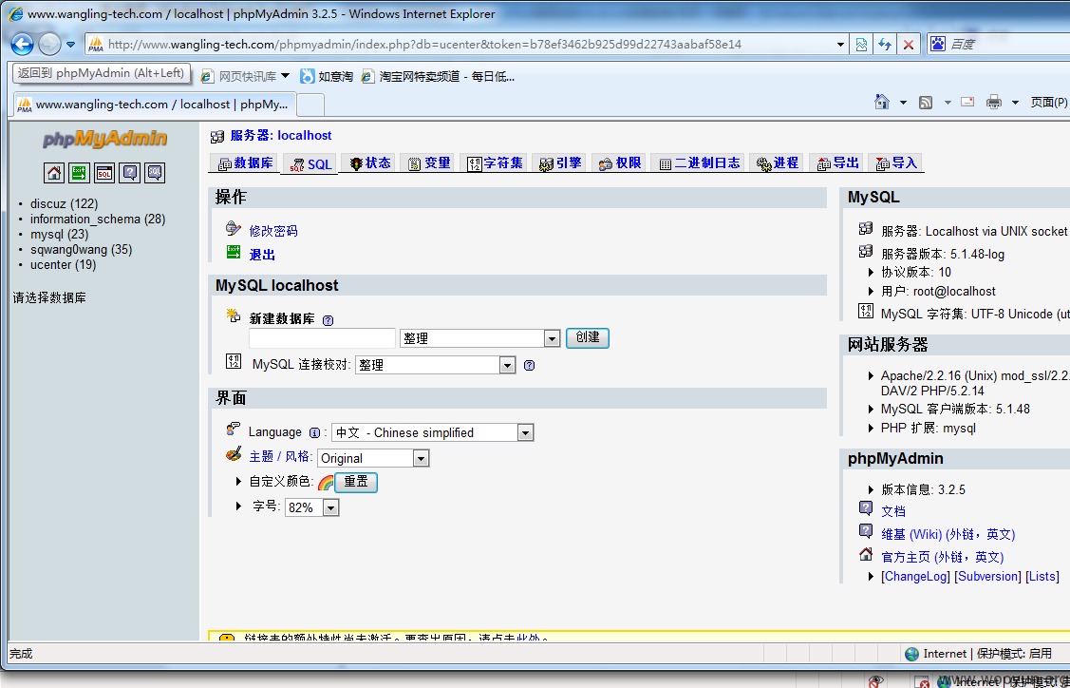Click the Print toolbar icon

coord(994,103)
